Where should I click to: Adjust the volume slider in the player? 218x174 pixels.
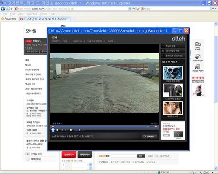79,130
